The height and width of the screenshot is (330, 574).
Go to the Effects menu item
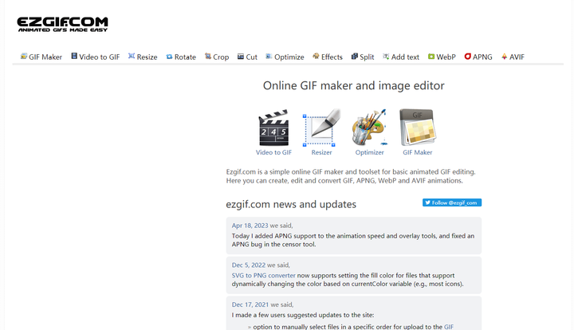pyautogui.click(x=328, y=57)
